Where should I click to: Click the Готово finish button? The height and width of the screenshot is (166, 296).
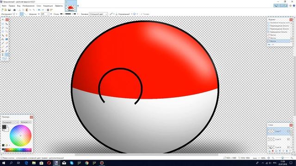[x=145, y=14]
